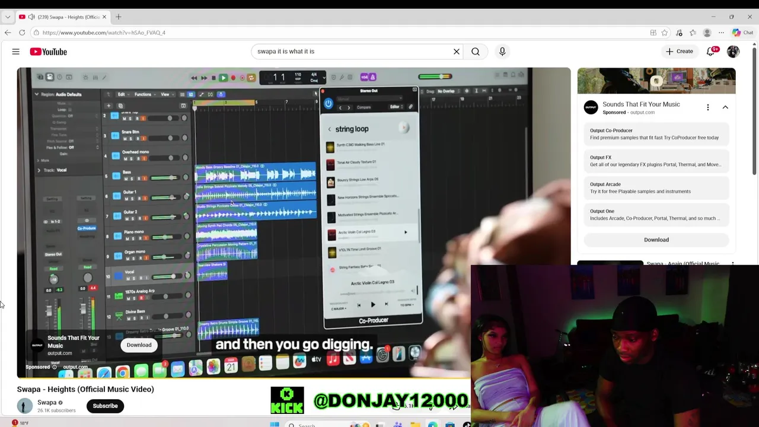Close the Swapa - Heights tab
This screenshot has width=759, height=427.
pos(104,17)
